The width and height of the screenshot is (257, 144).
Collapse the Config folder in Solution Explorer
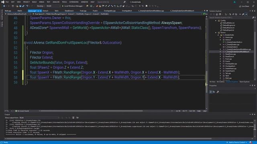tap(216, 20)
